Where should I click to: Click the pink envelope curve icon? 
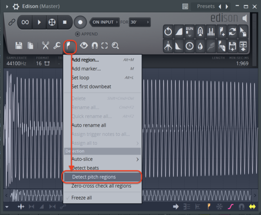230,207
